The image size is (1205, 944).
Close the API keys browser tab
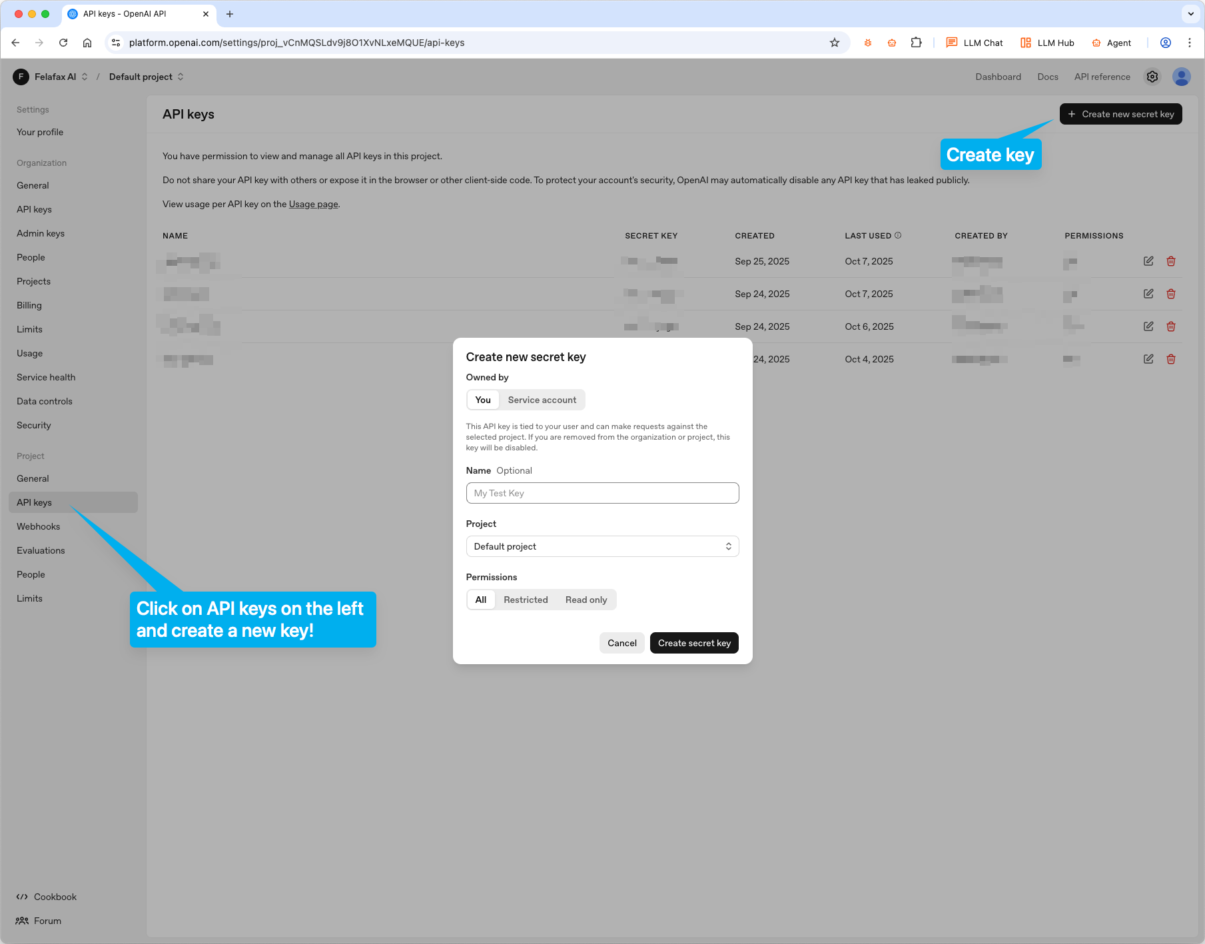(x=206, y=14)
